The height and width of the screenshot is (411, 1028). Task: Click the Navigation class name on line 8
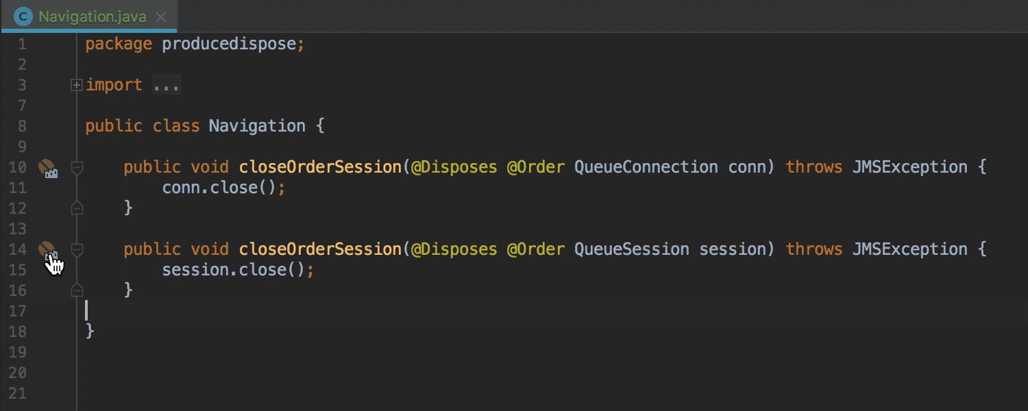[257, 126]
